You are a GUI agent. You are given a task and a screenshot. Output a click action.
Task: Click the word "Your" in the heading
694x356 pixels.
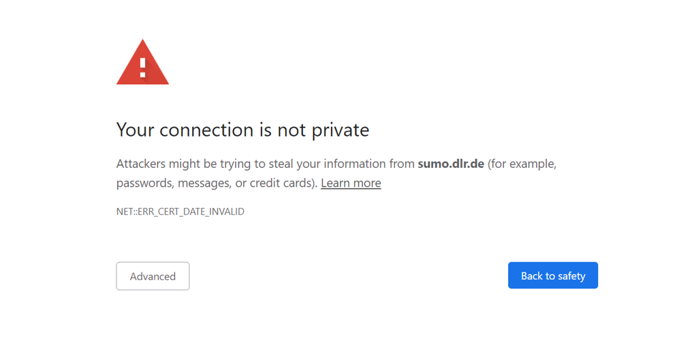pyautogui.click(x=136, y=130)
